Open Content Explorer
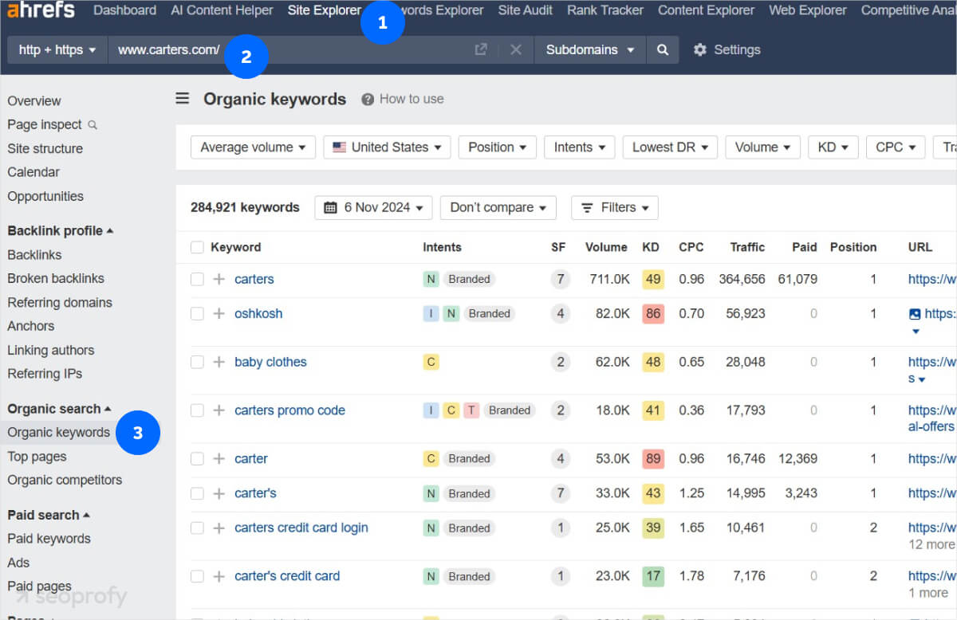This screenshot has height=620, width=957. tap(706, 10)
